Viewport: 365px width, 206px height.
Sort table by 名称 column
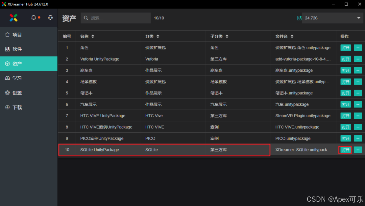pos(93,36)
